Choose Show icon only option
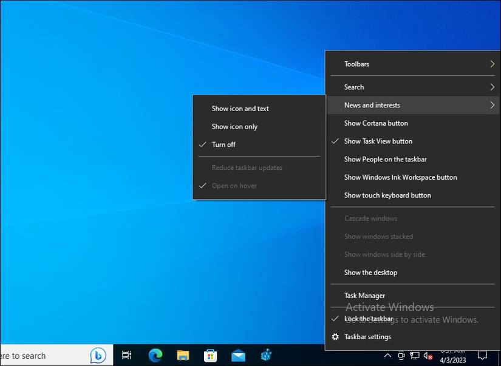This screenshot has width=501, height=366. 259,126
